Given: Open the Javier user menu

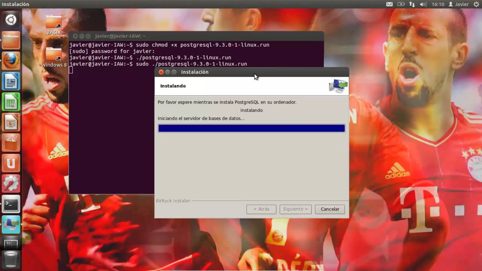Looking at the screenshot, I should pyautogui.click(x=458, y=4).
